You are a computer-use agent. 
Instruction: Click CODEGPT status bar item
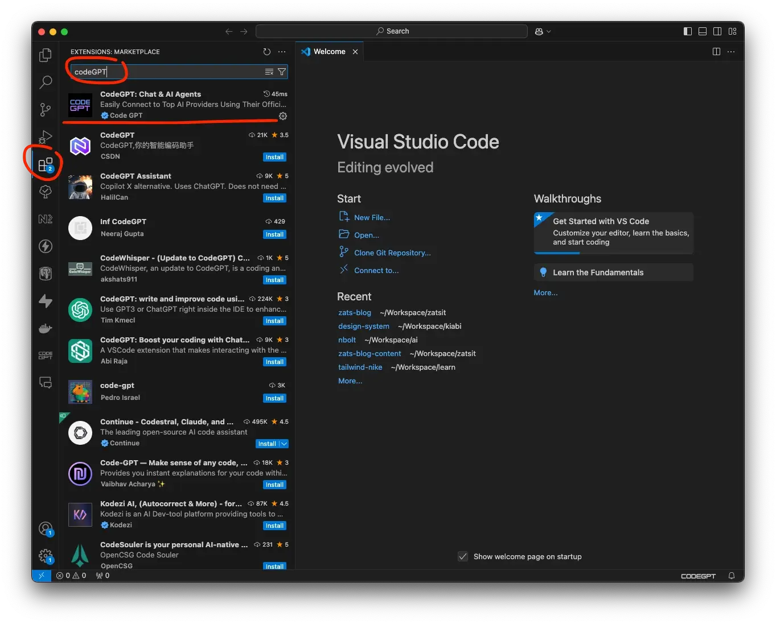click(x=698, y=576)
